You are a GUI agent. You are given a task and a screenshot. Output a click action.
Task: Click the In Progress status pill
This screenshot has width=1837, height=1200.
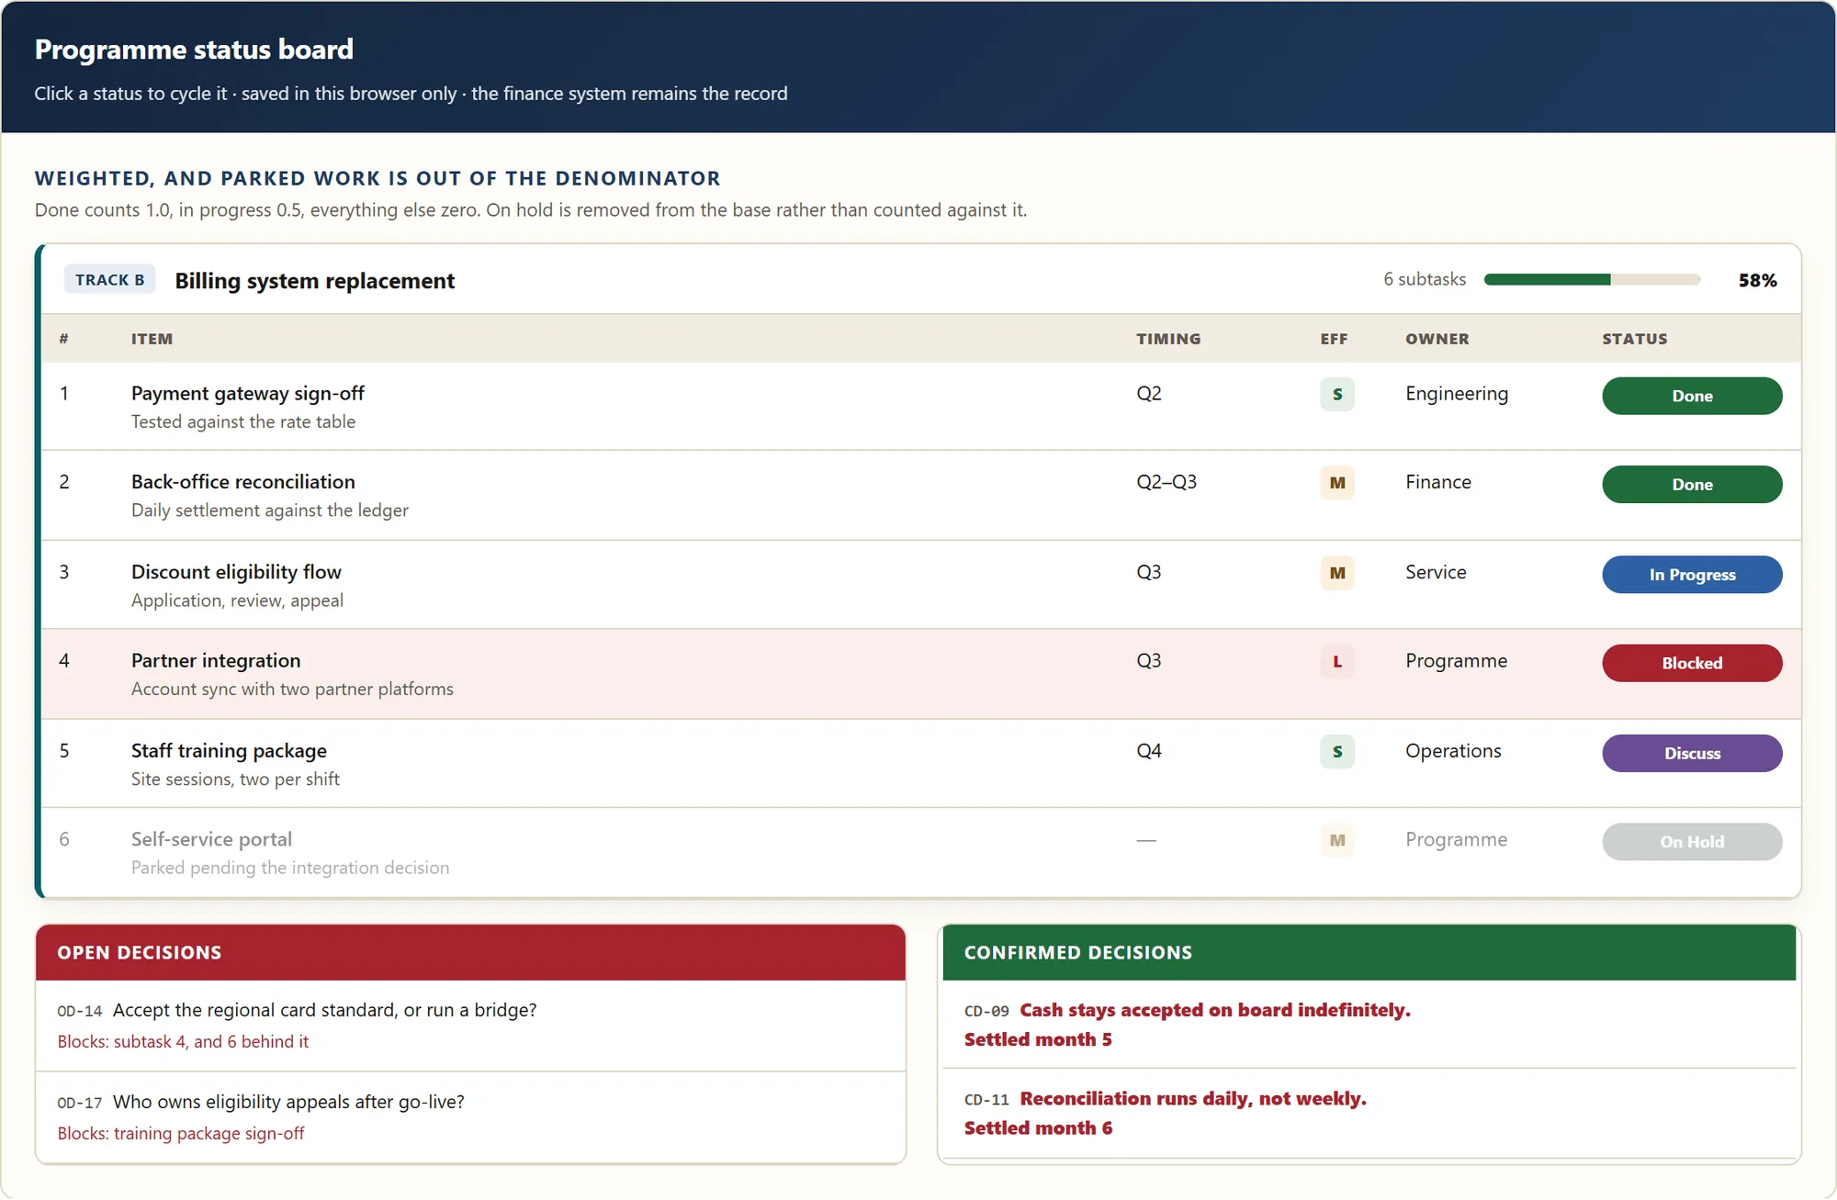pyautogui.click(x=1692, y=575)
